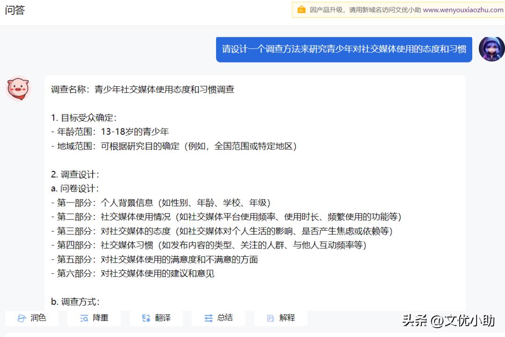This screenshot has height=337, width=505.
Task: Click the pink pig assistant avatar
Action: click(x=18, y=89)
